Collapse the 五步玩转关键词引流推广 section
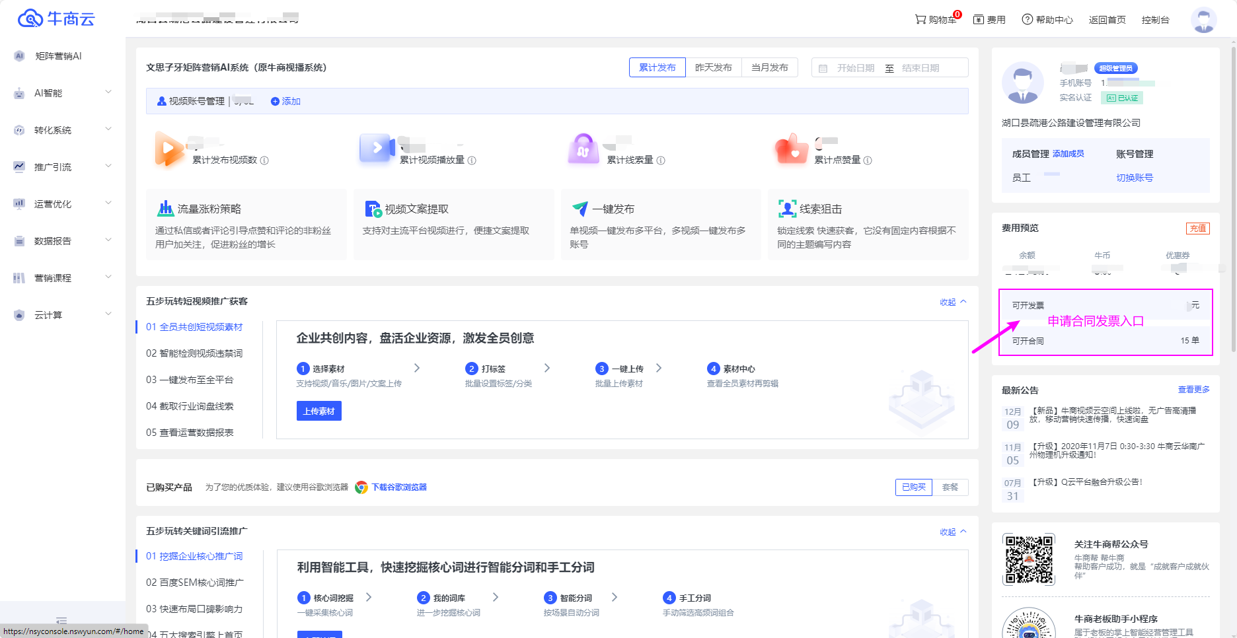1237x638 pixels. (x=953, y=532)
